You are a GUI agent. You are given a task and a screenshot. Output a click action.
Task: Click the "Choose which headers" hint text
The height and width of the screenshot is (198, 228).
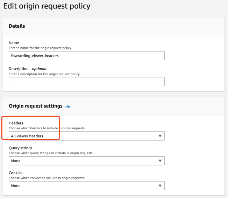pos(47,128)
